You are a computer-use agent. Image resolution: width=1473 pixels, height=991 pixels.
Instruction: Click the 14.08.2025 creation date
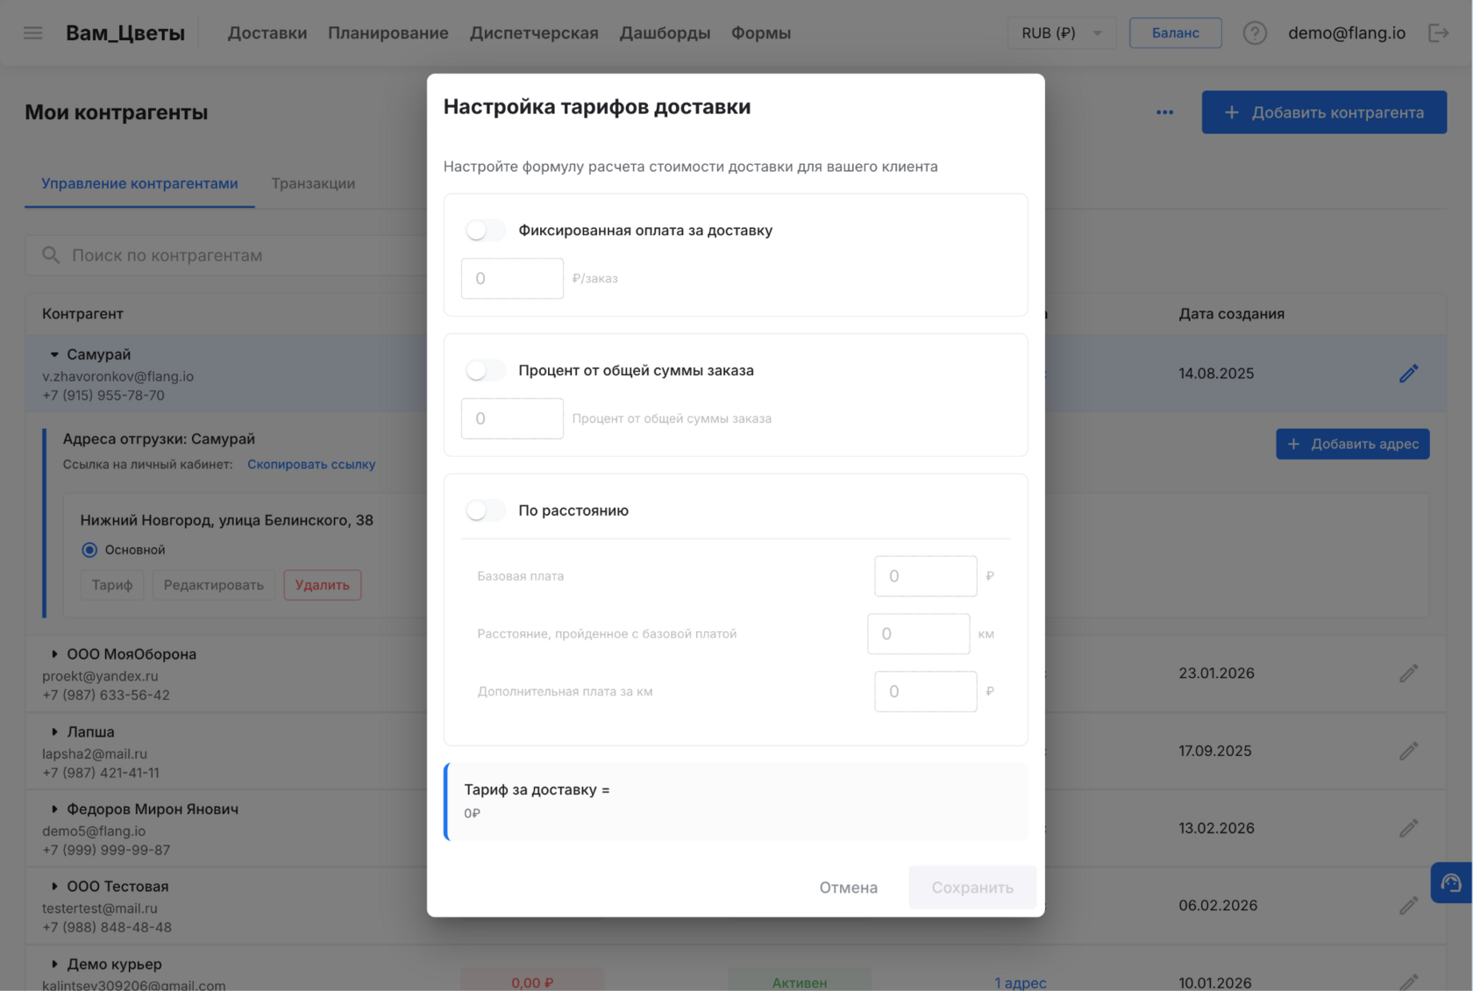1216,374
